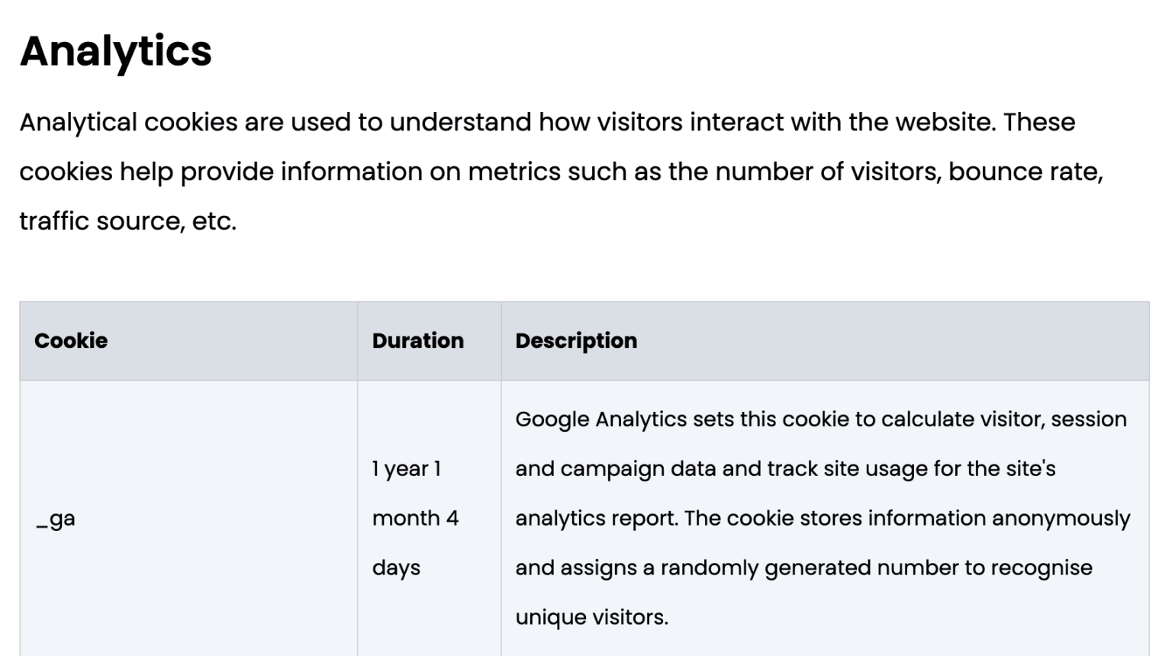Click the '1 year 1 month 4 days' duration cell
This screenshot has width=1172, height=656.
click(429, 519)
